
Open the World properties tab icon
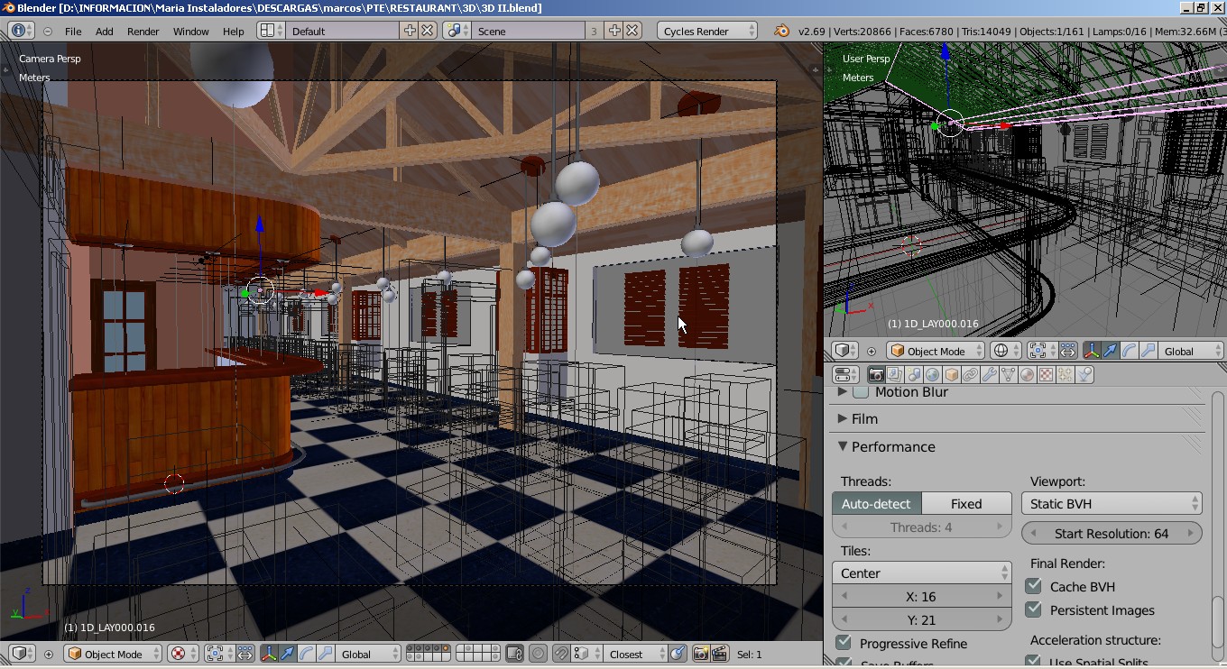(933, 374)
